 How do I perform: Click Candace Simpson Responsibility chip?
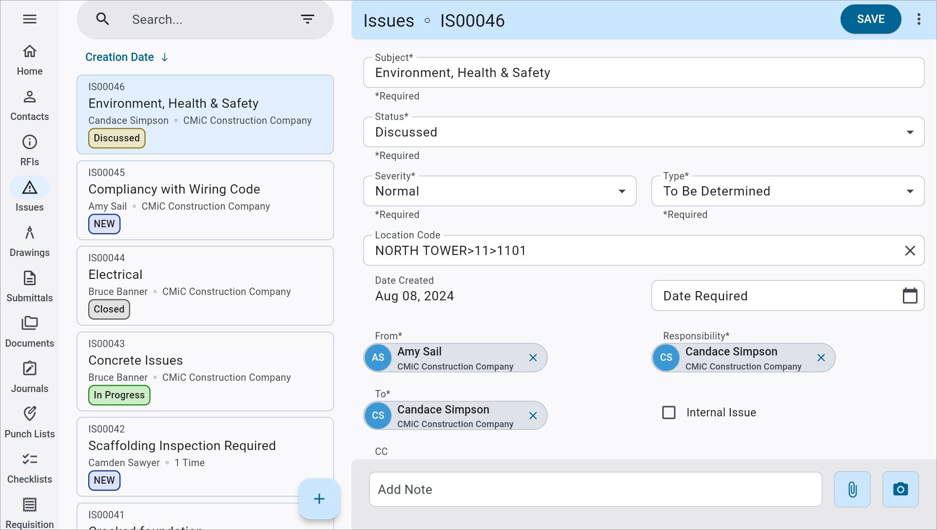743,357
